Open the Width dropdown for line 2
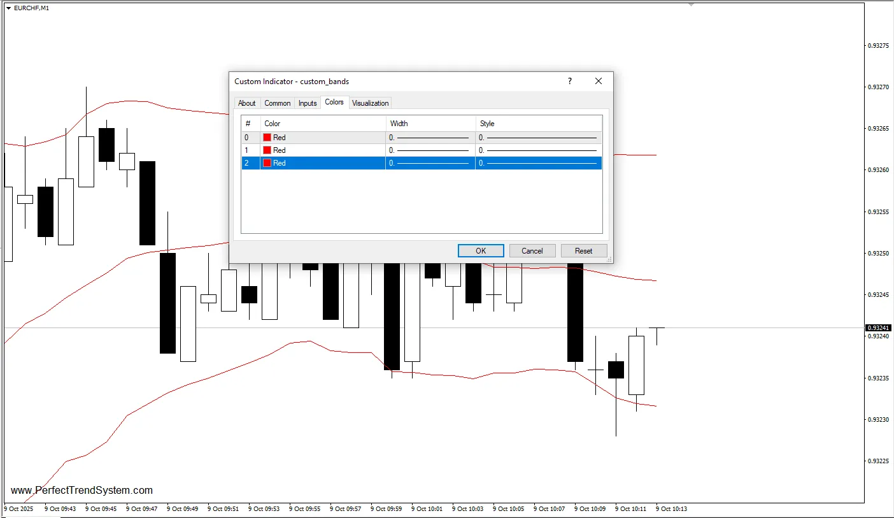This screenshot has width=894, height=518. pyautogui.click(x=430, y=163)
